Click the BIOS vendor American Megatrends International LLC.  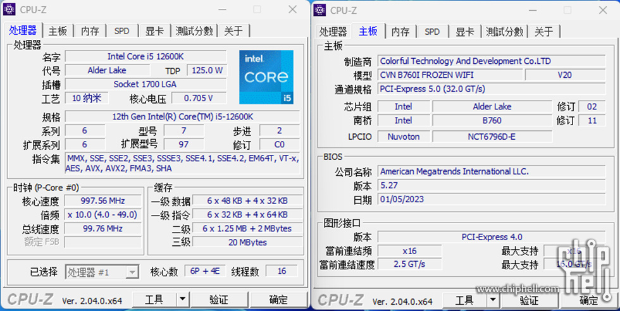pyautogui.click(x=492, y=171)
